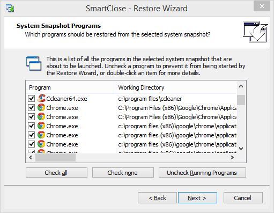
Task: Uncheck the third Chrome.exe checkbox
Action: click(32, 126)
